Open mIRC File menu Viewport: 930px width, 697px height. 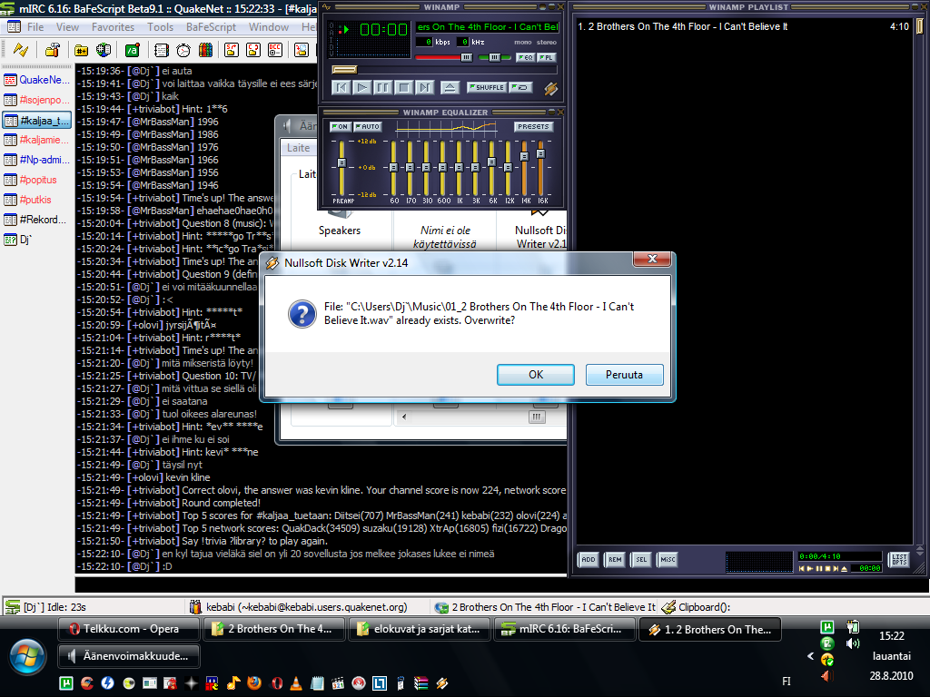coord(35,27)
